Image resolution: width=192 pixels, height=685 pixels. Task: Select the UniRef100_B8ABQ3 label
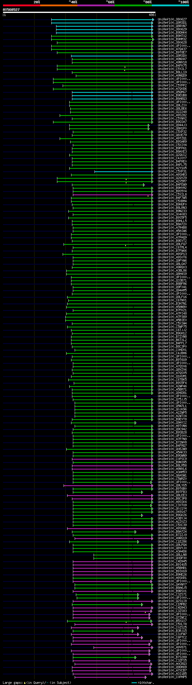172,99
